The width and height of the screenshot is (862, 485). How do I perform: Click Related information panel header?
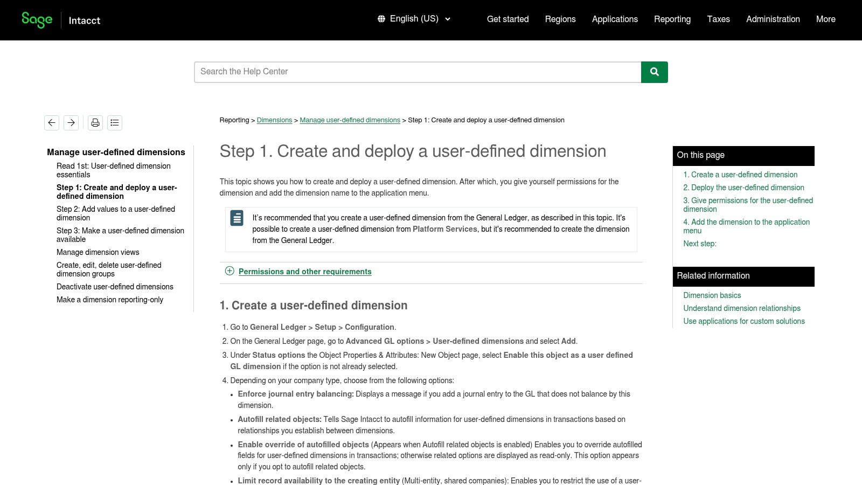743,276
